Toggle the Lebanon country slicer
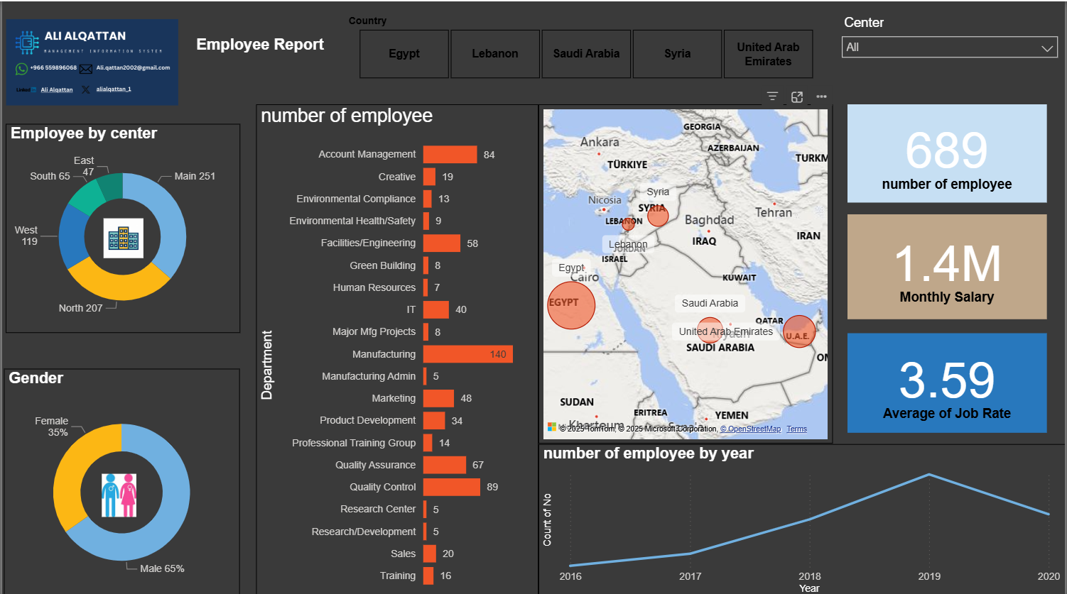This screenshot has height=594, width=1067. click(x=495, y=54)
